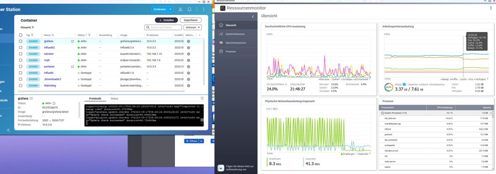Click the Entdecken button
The image size is (496, 174).
pos(160,9)
